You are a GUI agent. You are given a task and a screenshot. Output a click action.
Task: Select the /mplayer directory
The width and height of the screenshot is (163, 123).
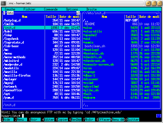[x=42, y=79]
